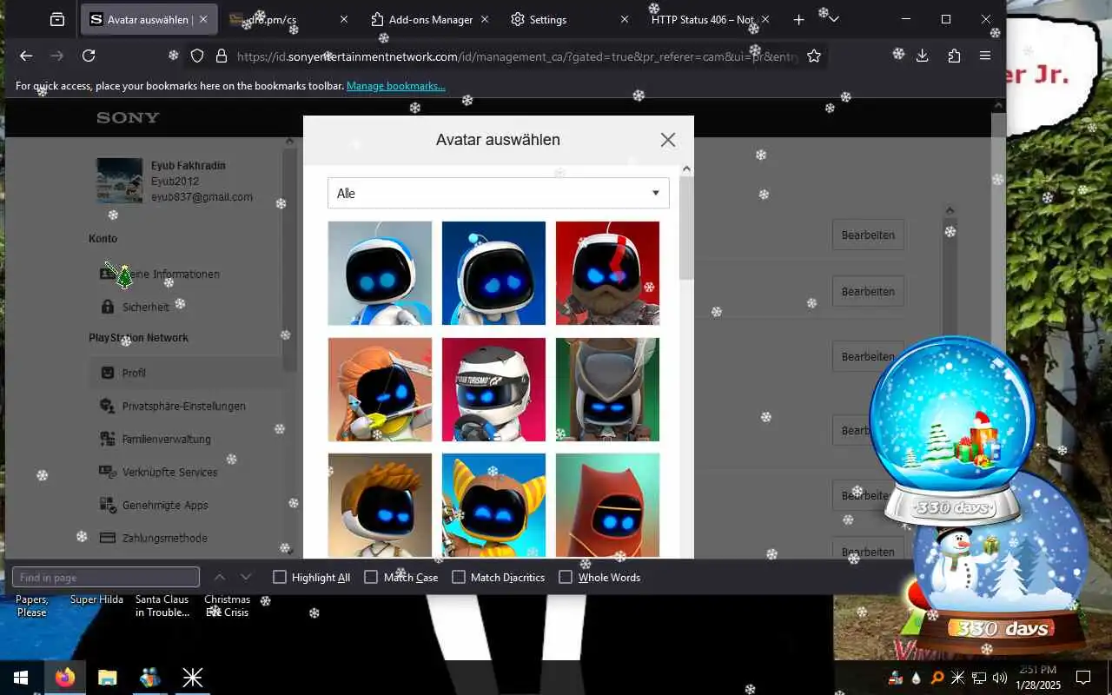1112x695 pixels.
Task: Open Sicherheit in the Konto menu
Action: (146, 307)
